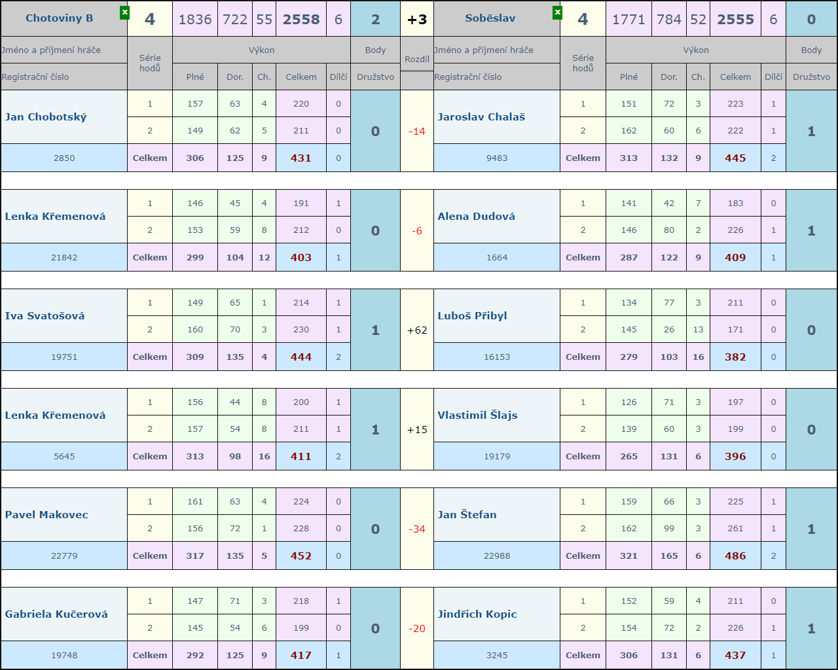The image size is (838, 670).
Task: Click the Excel export icon beside Soběslav
Action: [x=557, y=12]
